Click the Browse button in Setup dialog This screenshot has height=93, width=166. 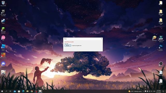pyautogui.click(x=68, y=45)
